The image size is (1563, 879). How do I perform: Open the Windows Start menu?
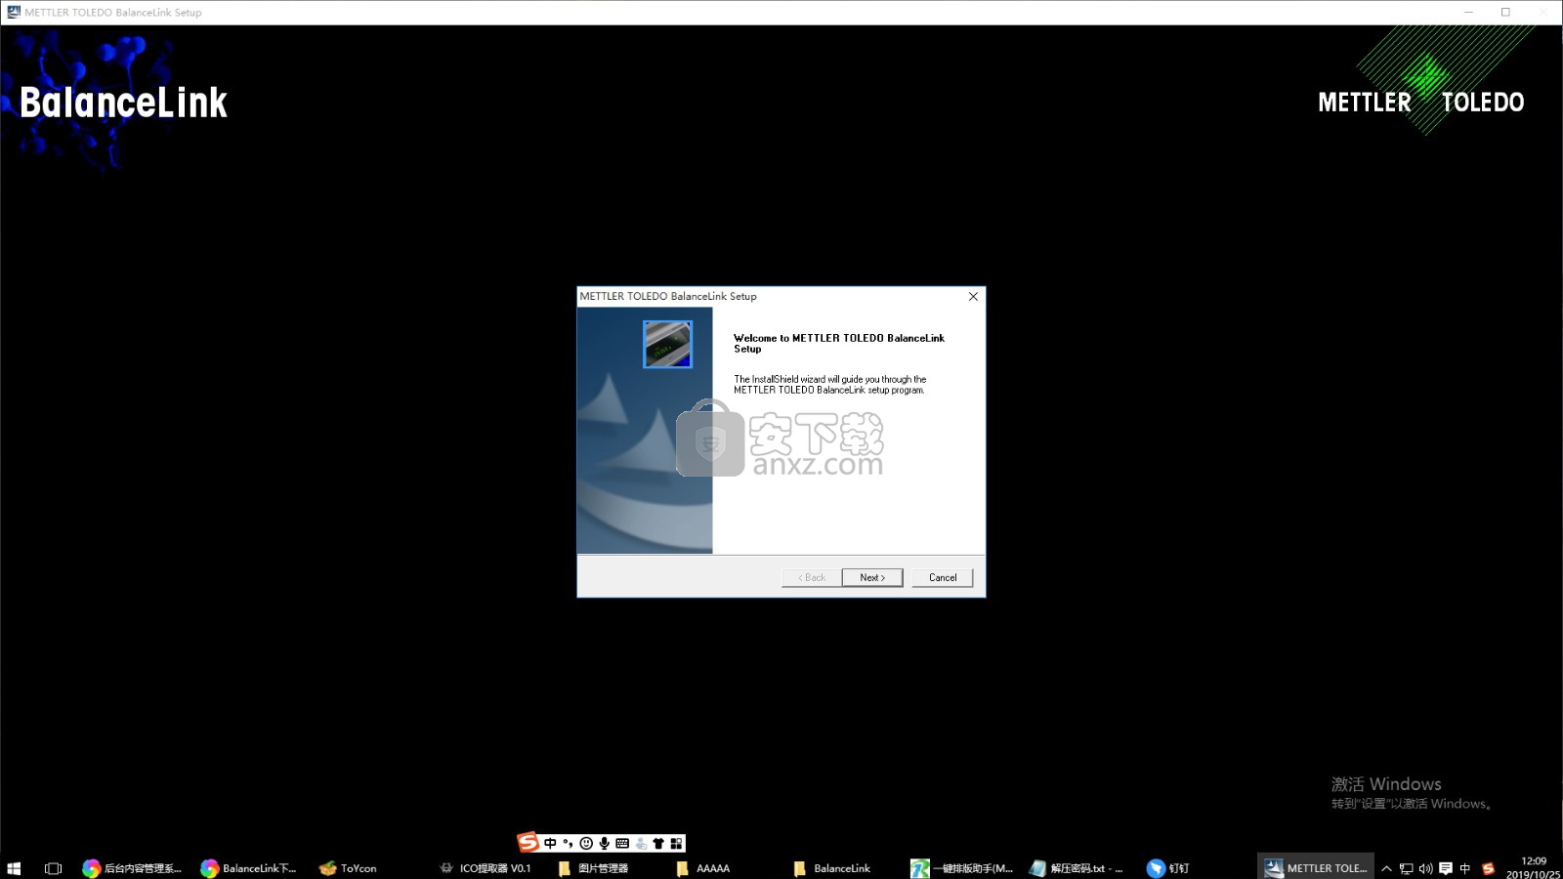tap(14, 867)
